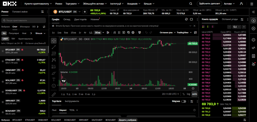Collapse the right sidebar with double chevron
This screenshot has height=122, width=257.
253,12
